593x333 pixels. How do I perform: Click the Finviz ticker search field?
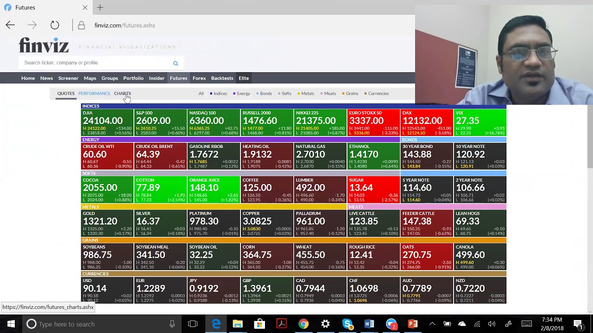tap(95, 63)
